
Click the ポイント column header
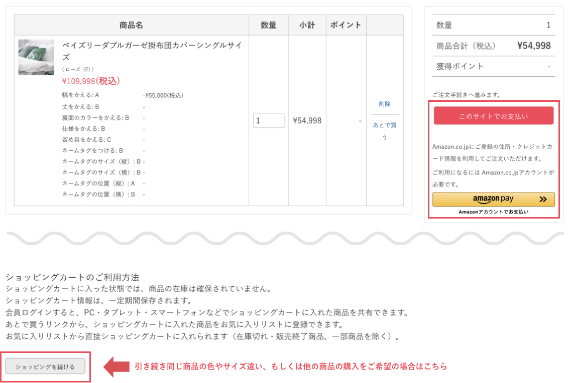346,25
